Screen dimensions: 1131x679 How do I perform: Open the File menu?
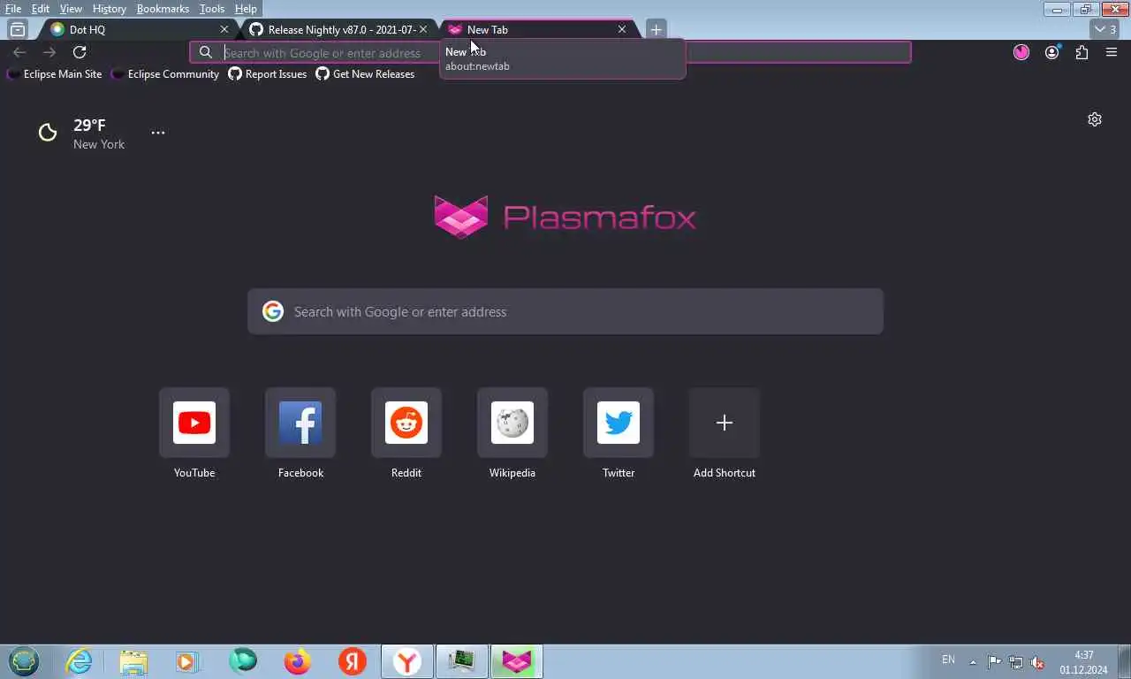pos(13,9)
